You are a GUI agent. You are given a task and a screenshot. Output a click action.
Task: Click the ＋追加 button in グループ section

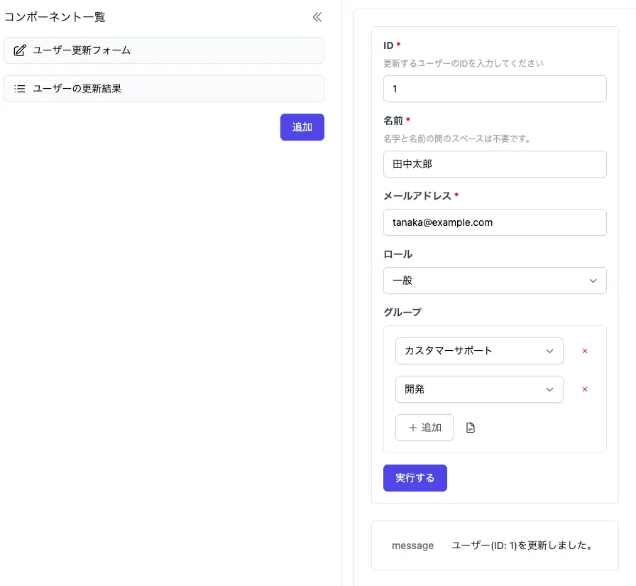(x=424, y=428)
